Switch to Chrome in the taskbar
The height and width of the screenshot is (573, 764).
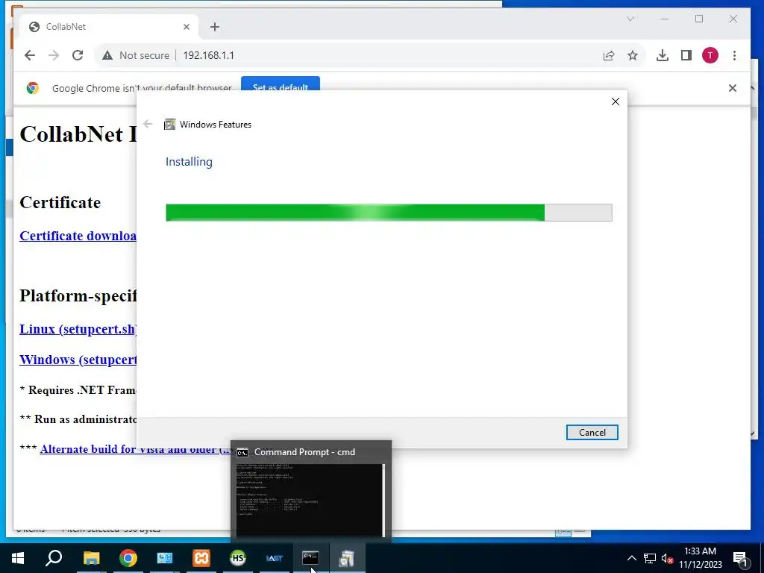coord(128,558)
